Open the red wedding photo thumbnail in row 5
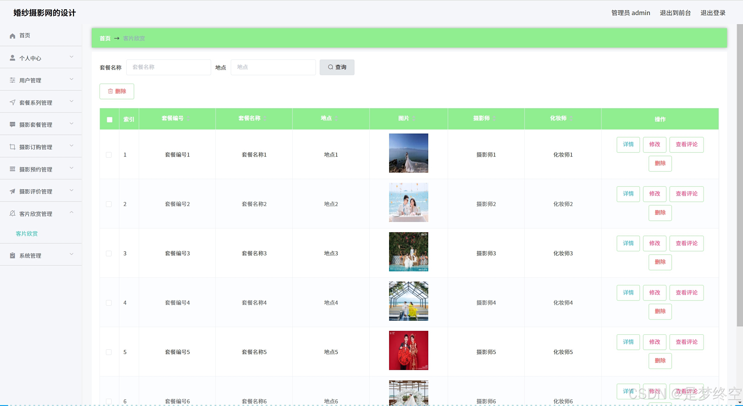This screenshot has width=743, height=406. (409, 350)
